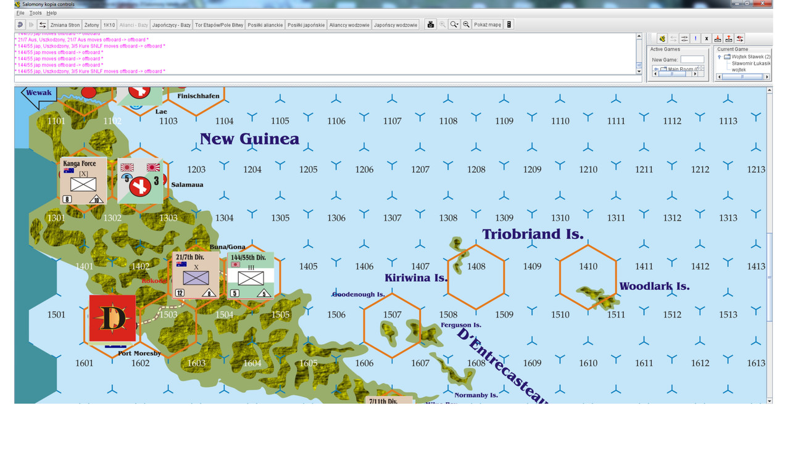790x452 pixels.
Task: Click the camera snapshot icon in toolbar
Action: click(431, 25)
